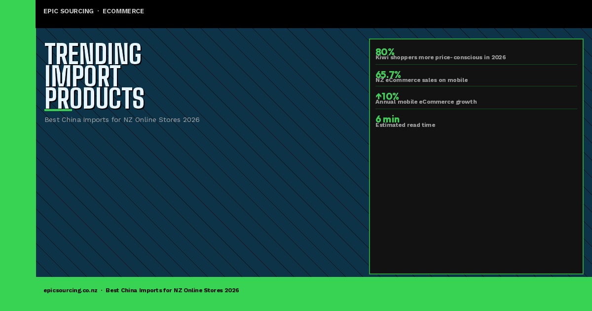
Task: Open the epicsourcing.co.nz footer link
Action: click(71, 290)
